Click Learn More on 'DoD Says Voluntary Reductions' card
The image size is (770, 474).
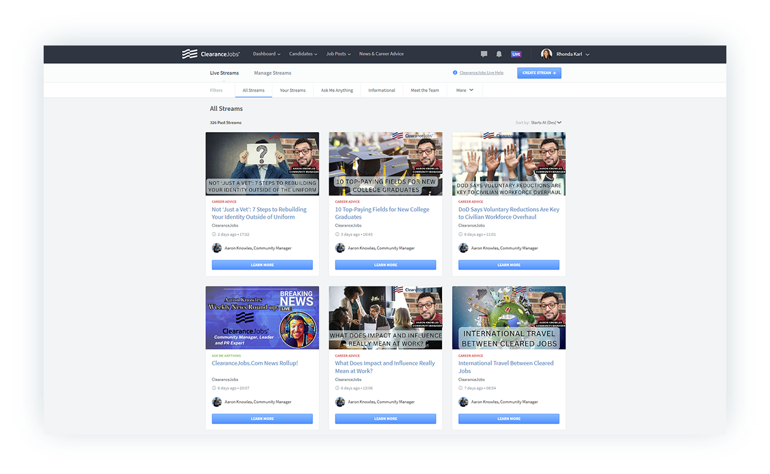pyautogui.click(x=509, y=265)
